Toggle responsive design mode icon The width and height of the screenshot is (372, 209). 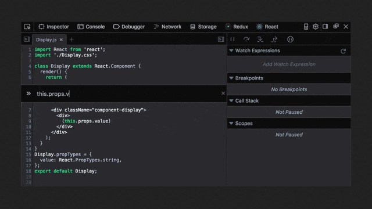pyautogui.click(x=306, y=27)
